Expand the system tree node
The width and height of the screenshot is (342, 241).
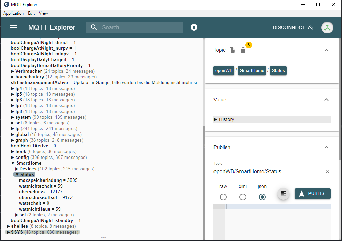[x=13, y=117]
